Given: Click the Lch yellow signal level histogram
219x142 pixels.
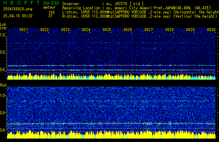Looking at the screenshot, I should [111, 77].
